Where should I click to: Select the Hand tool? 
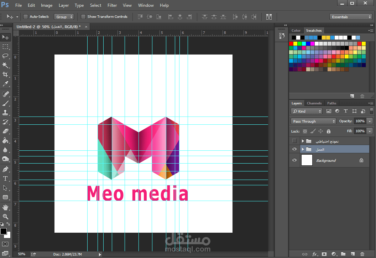5,207
